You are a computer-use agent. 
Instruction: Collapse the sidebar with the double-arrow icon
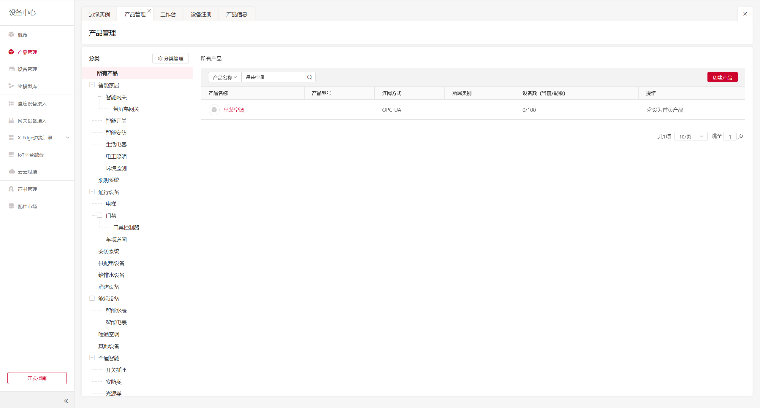(x=66, y=401)
